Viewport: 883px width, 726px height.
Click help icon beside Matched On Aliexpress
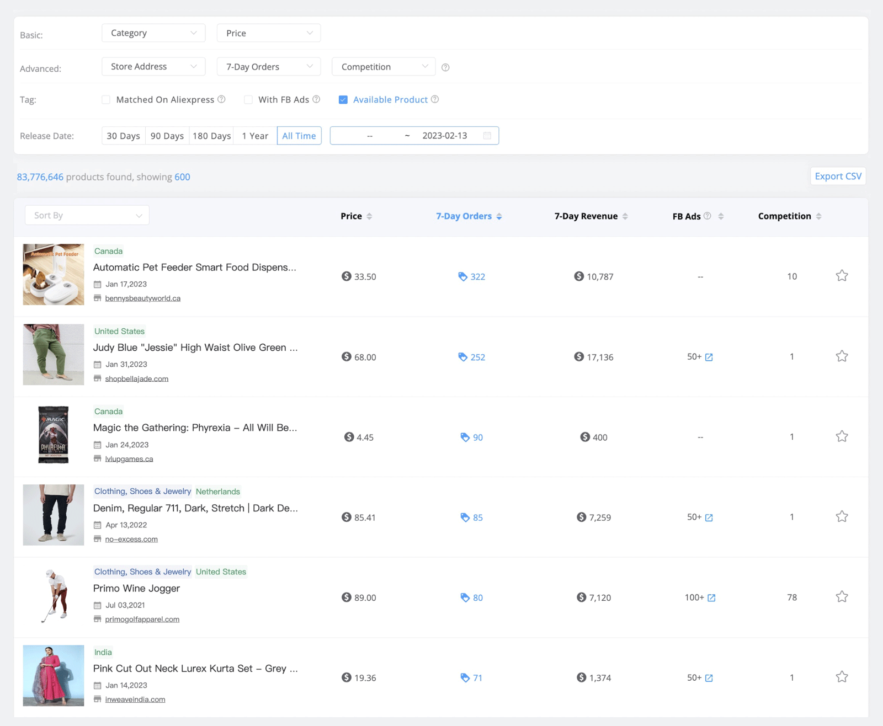tap(221, 99)
